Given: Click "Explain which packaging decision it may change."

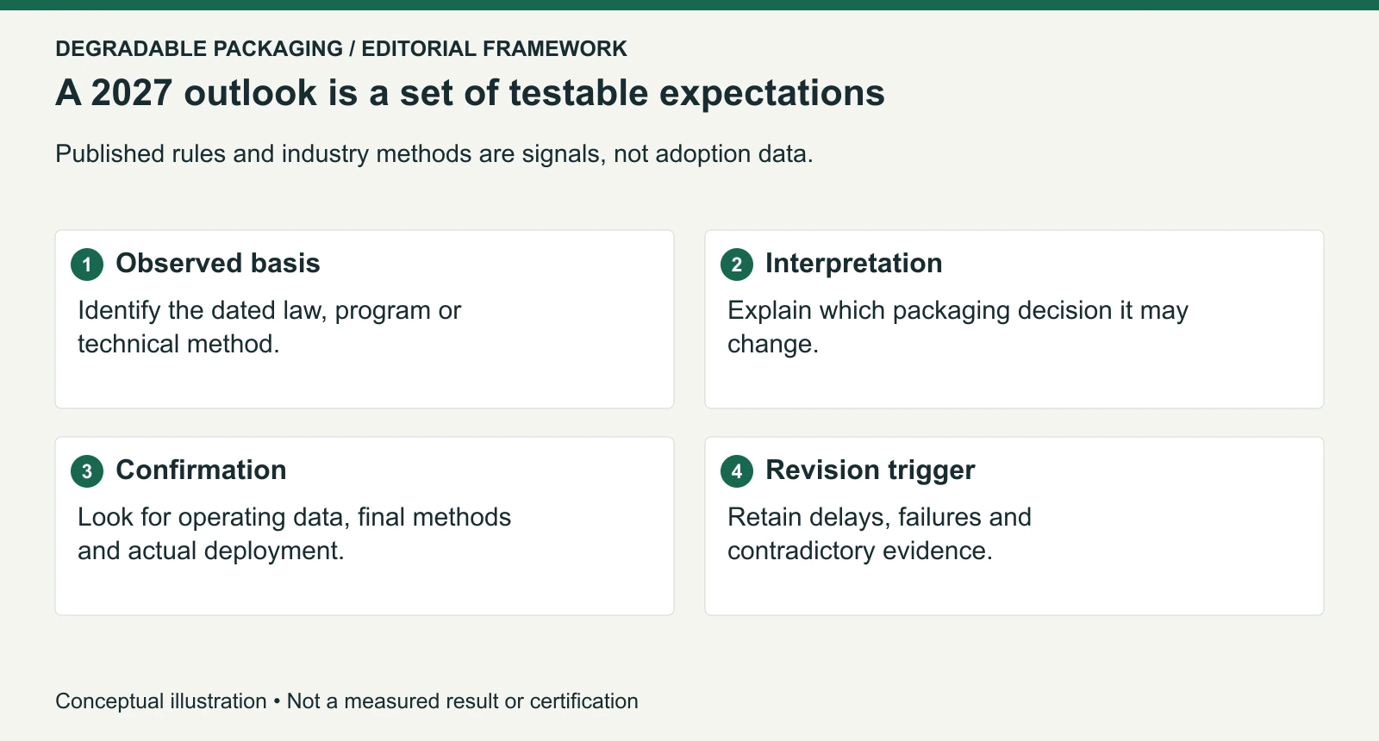Looking at the screenshot, I should [x=958, y=327].
